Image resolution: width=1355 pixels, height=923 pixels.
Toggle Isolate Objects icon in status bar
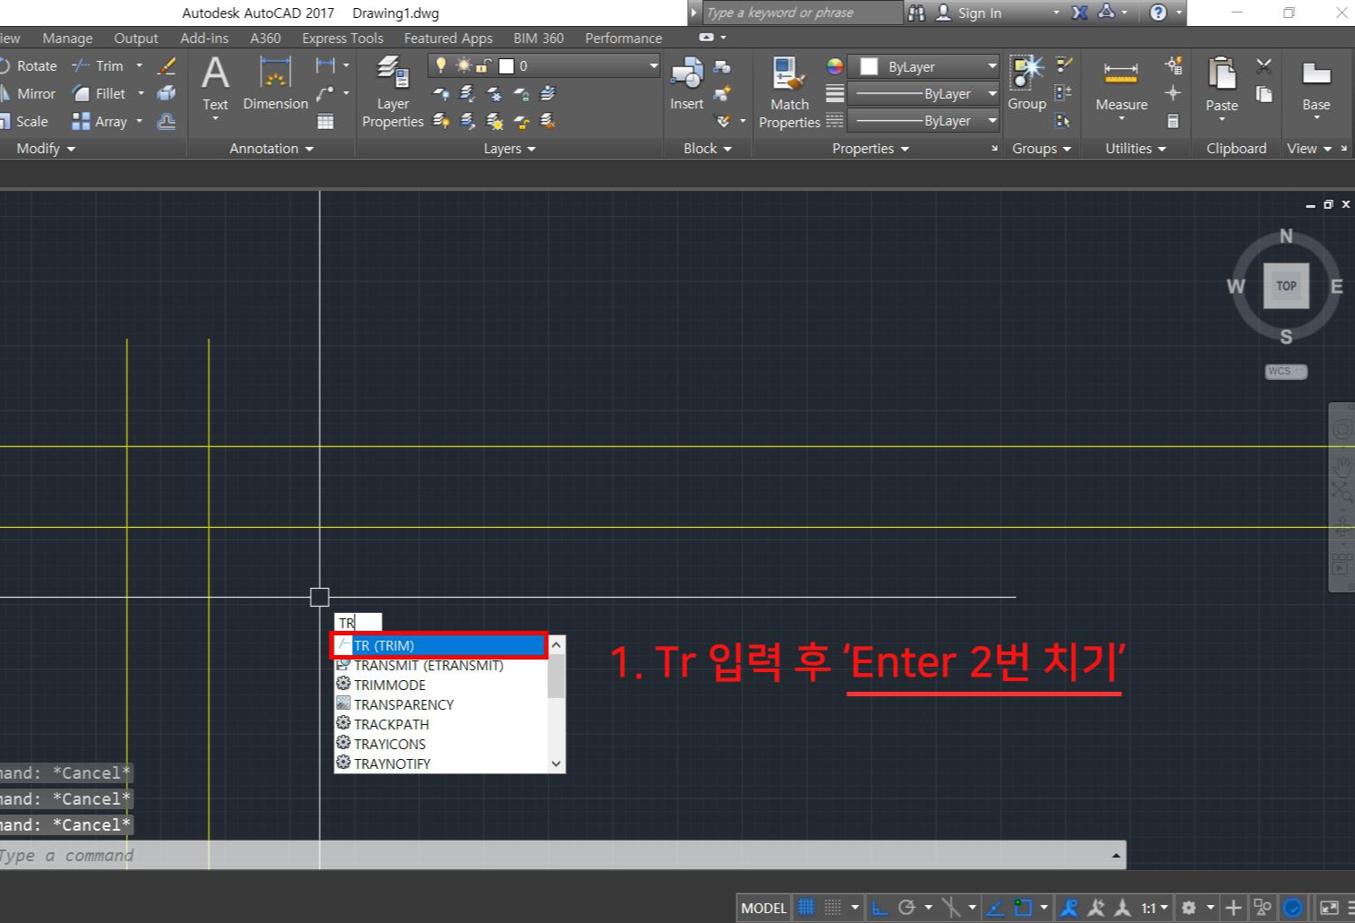point(1262,908)
